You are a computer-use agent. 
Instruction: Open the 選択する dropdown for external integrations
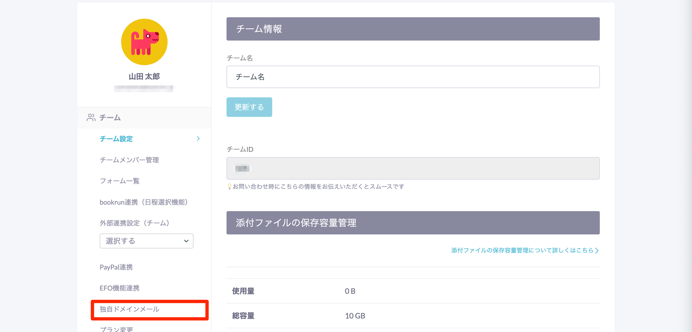click(x=146, y=241)
